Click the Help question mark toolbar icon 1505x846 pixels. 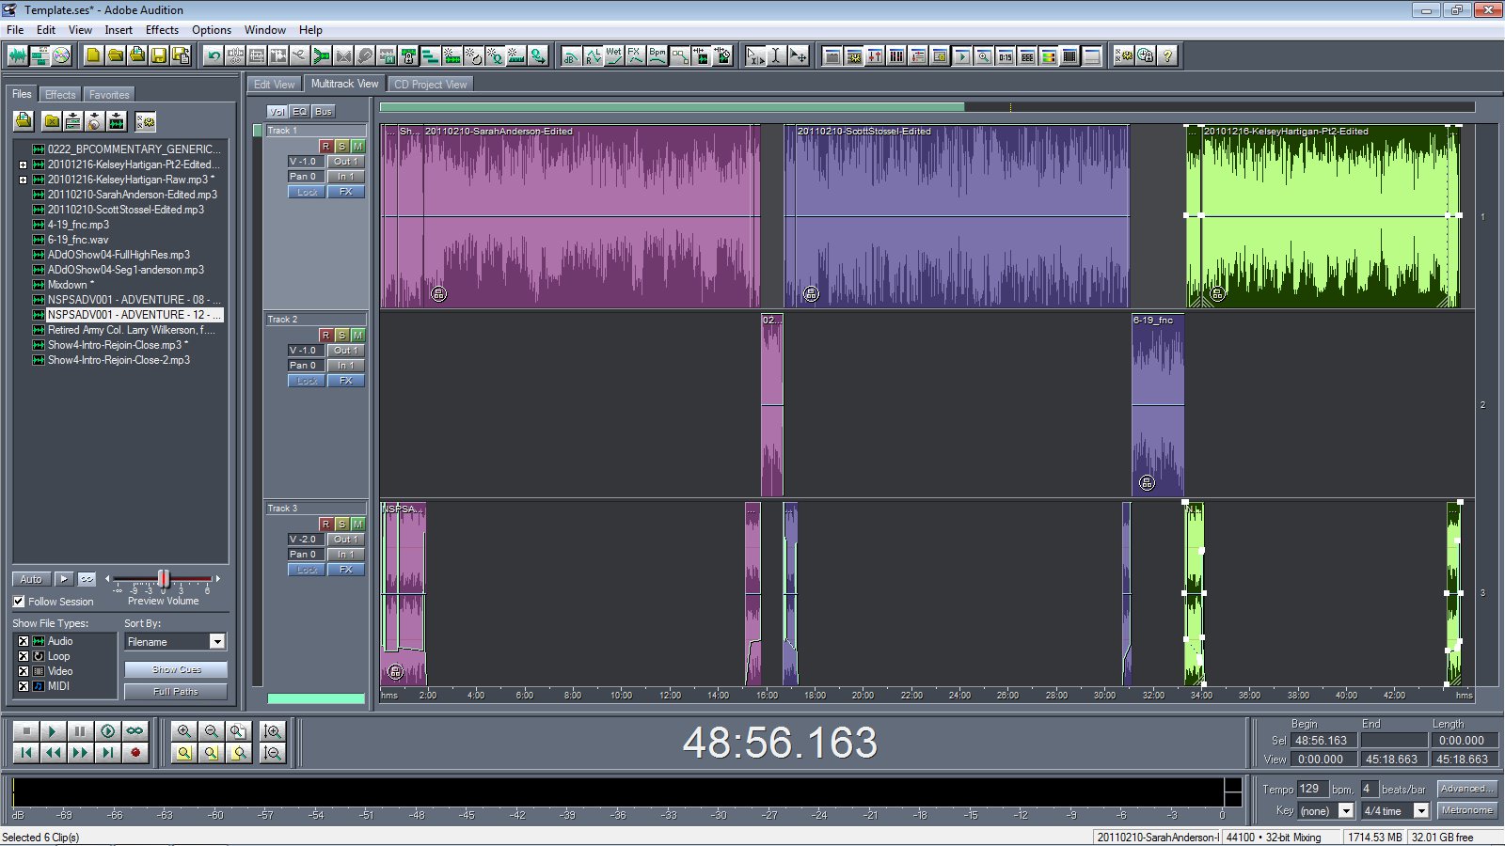point(1167,55)
